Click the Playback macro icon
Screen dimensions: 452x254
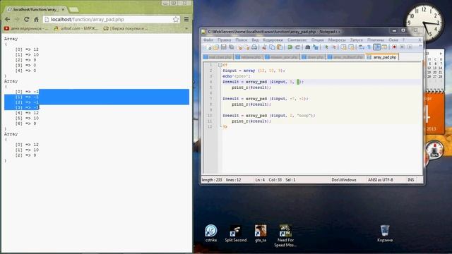point(410,47)
